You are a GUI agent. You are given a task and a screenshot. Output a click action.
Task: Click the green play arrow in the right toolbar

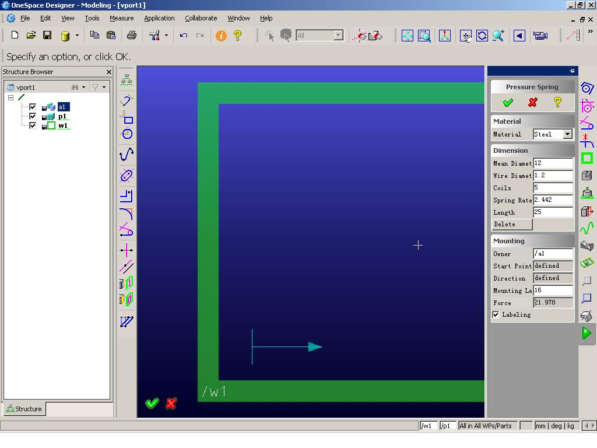(x=587, y=333)
